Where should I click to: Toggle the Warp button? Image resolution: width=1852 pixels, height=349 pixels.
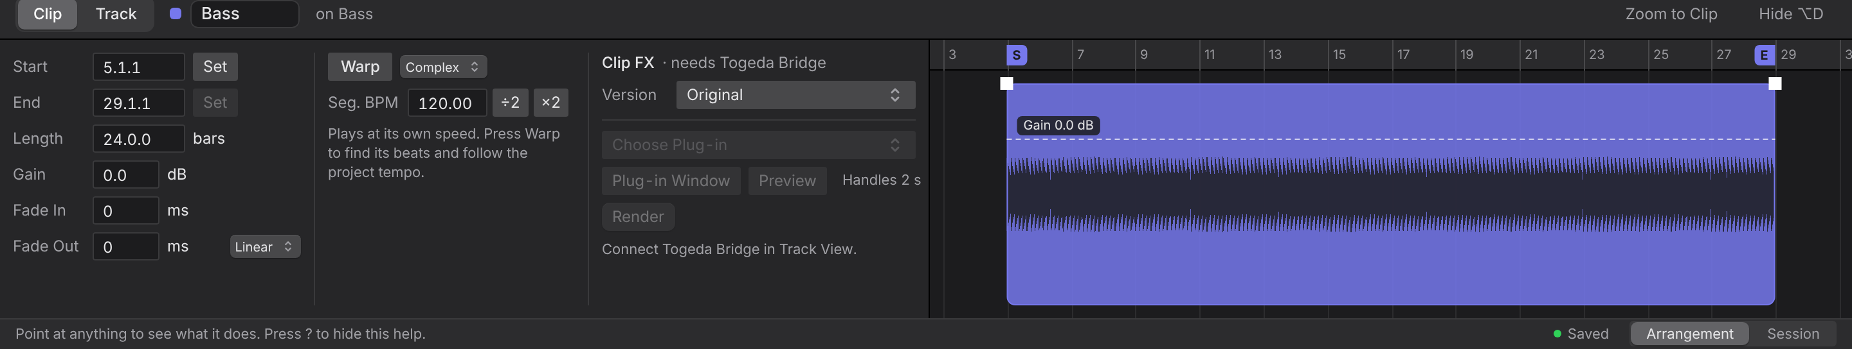pos(359,67)
